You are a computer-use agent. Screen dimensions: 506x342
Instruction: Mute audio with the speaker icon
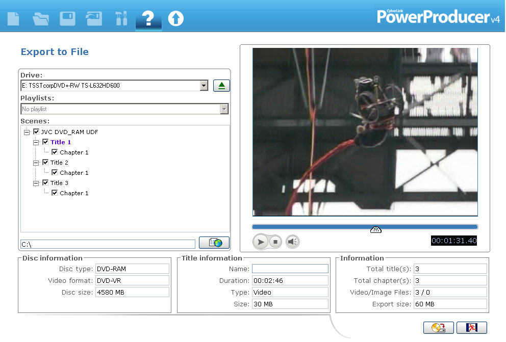[x=292, y=242]
